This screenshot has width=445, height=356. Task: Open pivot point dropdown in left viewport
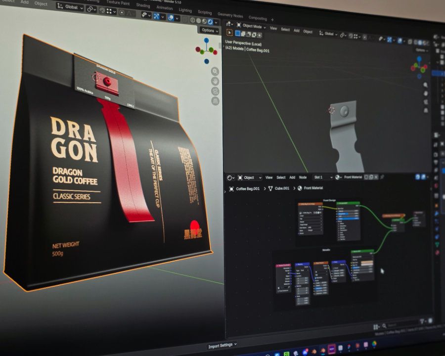click(91, 9)
